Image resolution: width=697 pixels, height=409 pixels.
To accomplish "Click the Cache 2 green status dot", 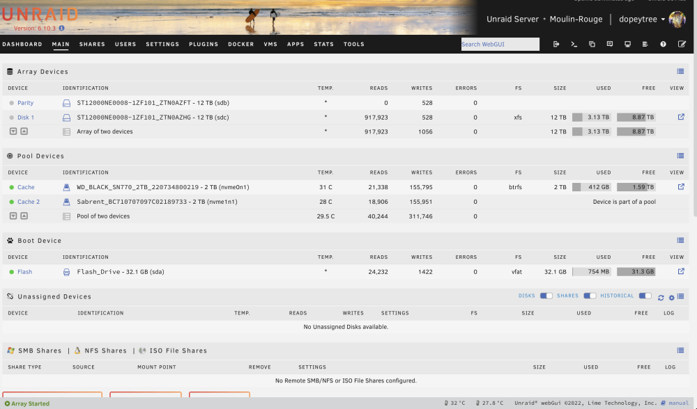I will click(x=12, y=202).
